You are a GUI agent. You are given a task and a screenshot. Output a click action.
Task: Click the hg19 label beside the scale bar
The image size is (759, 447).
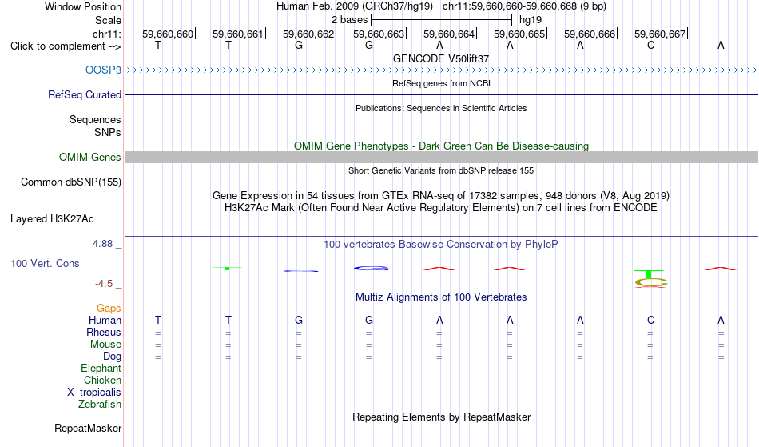point(531,20)
